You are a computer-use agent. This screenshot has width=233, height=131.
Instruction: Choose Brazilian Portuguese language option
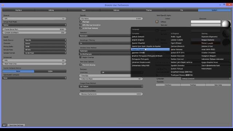pos(150,56)
